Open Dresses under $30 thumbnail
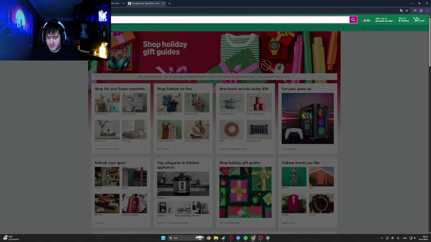 (x=169, y=130)
